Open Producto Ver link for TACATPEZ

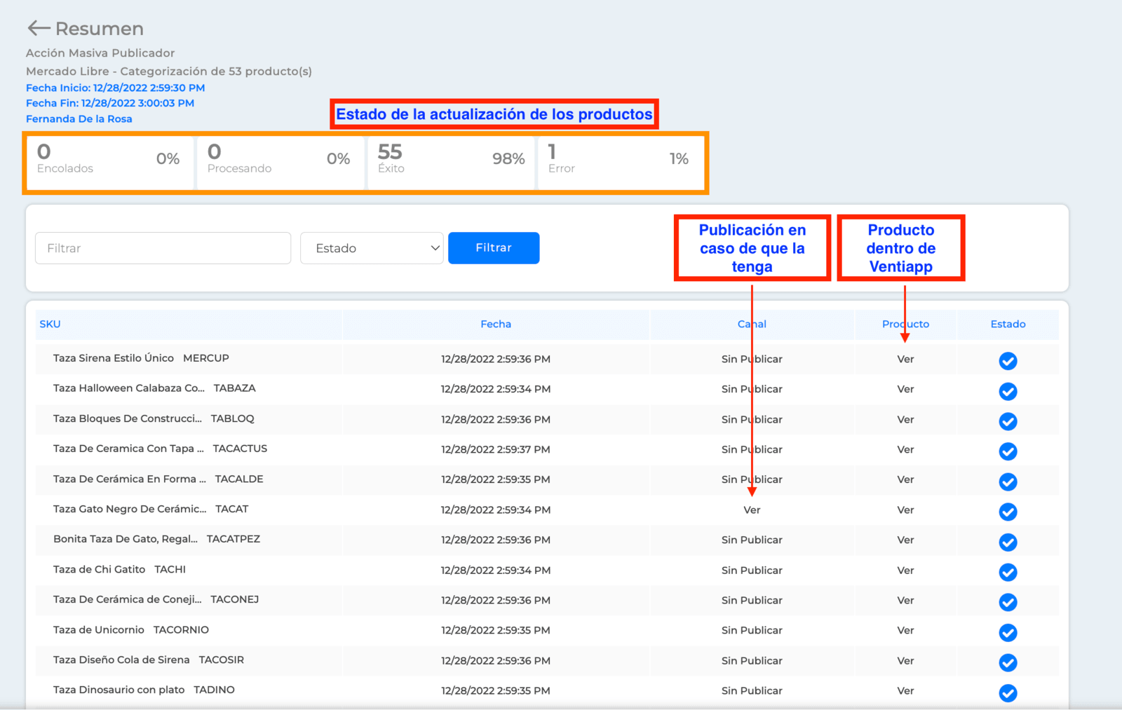[x=905, y=540]
